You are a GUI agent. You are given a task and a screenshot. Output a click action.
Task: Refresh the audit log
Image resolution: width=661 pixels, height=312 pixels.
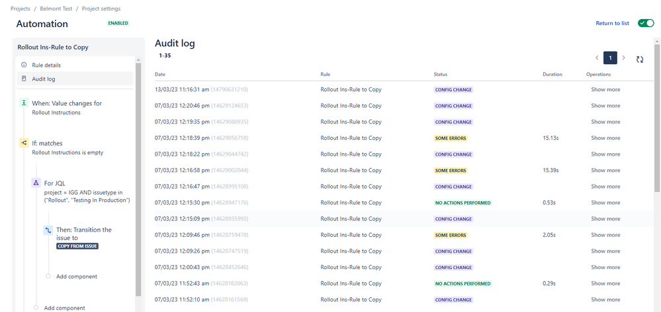640,59
